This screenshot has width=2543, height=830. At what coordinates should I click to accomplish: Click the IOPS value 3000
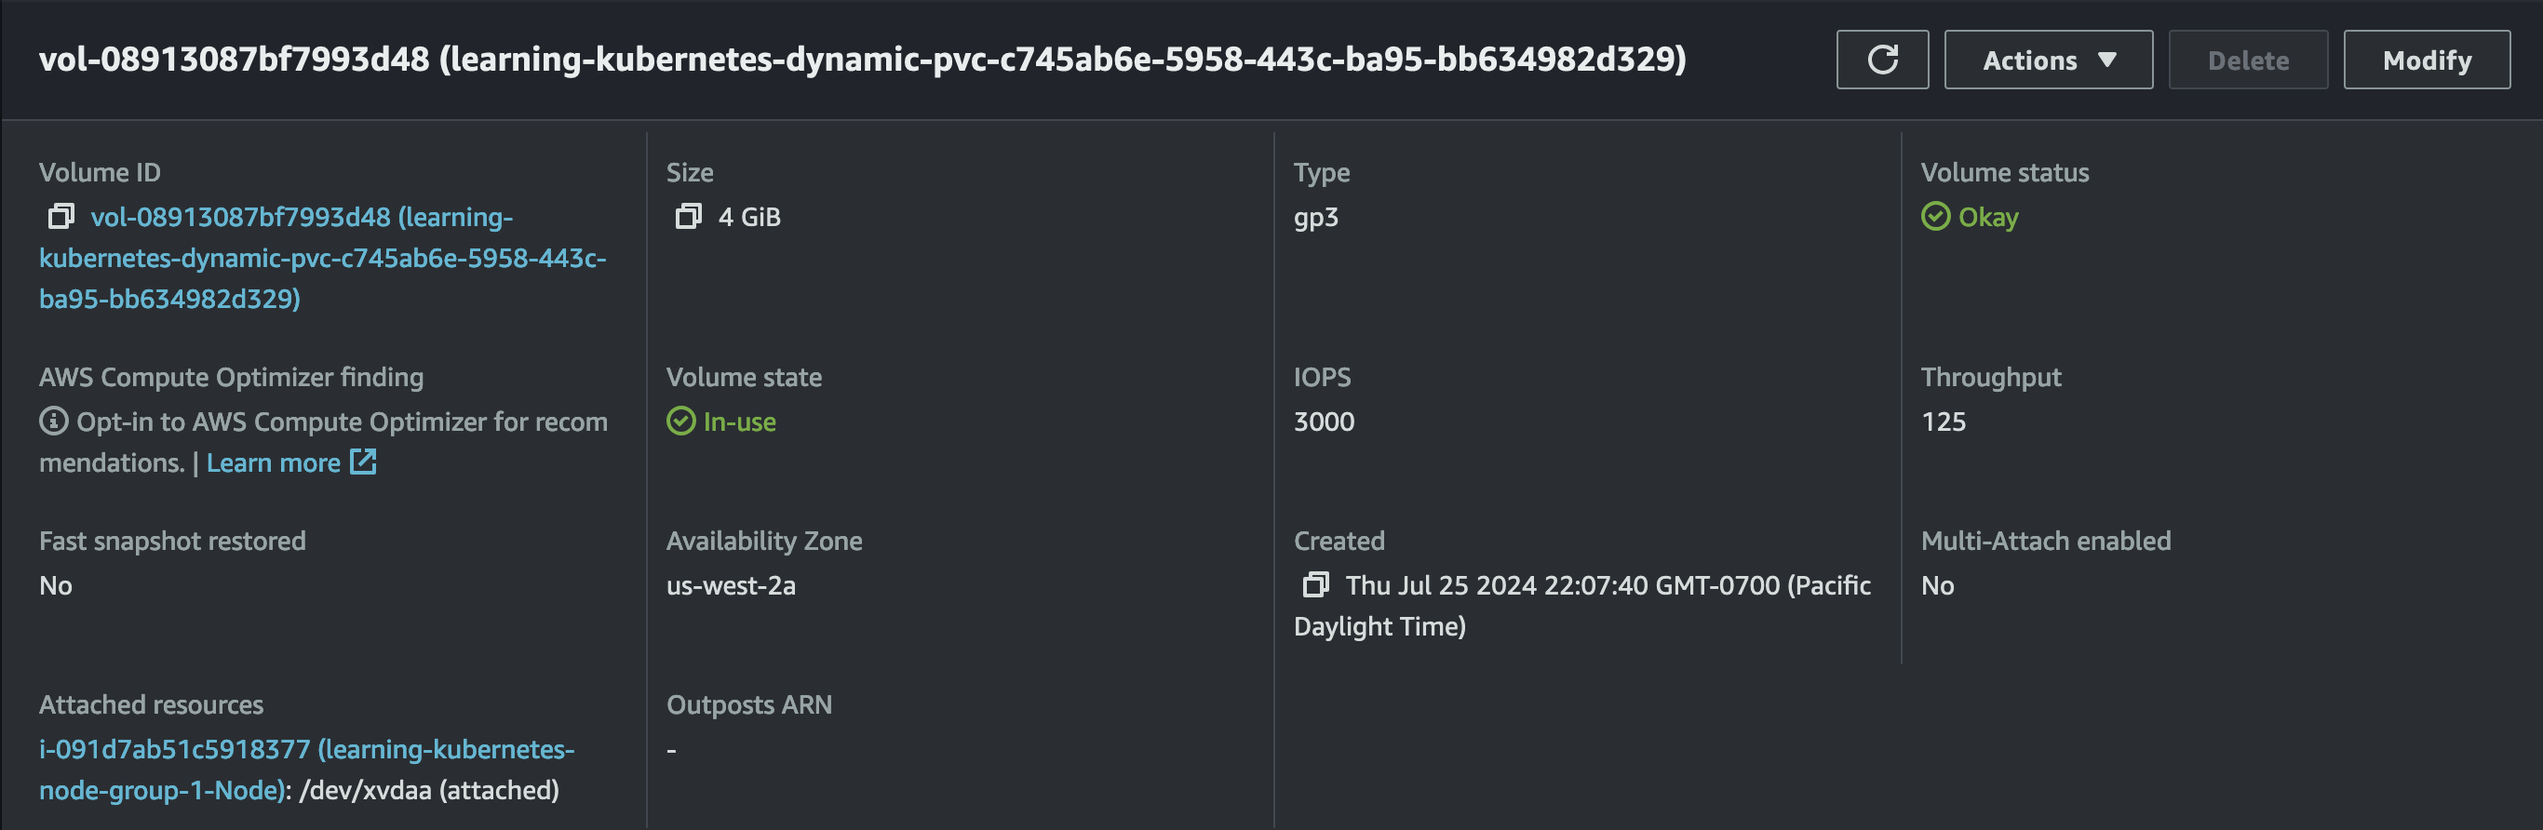[x=1324, y=422]
